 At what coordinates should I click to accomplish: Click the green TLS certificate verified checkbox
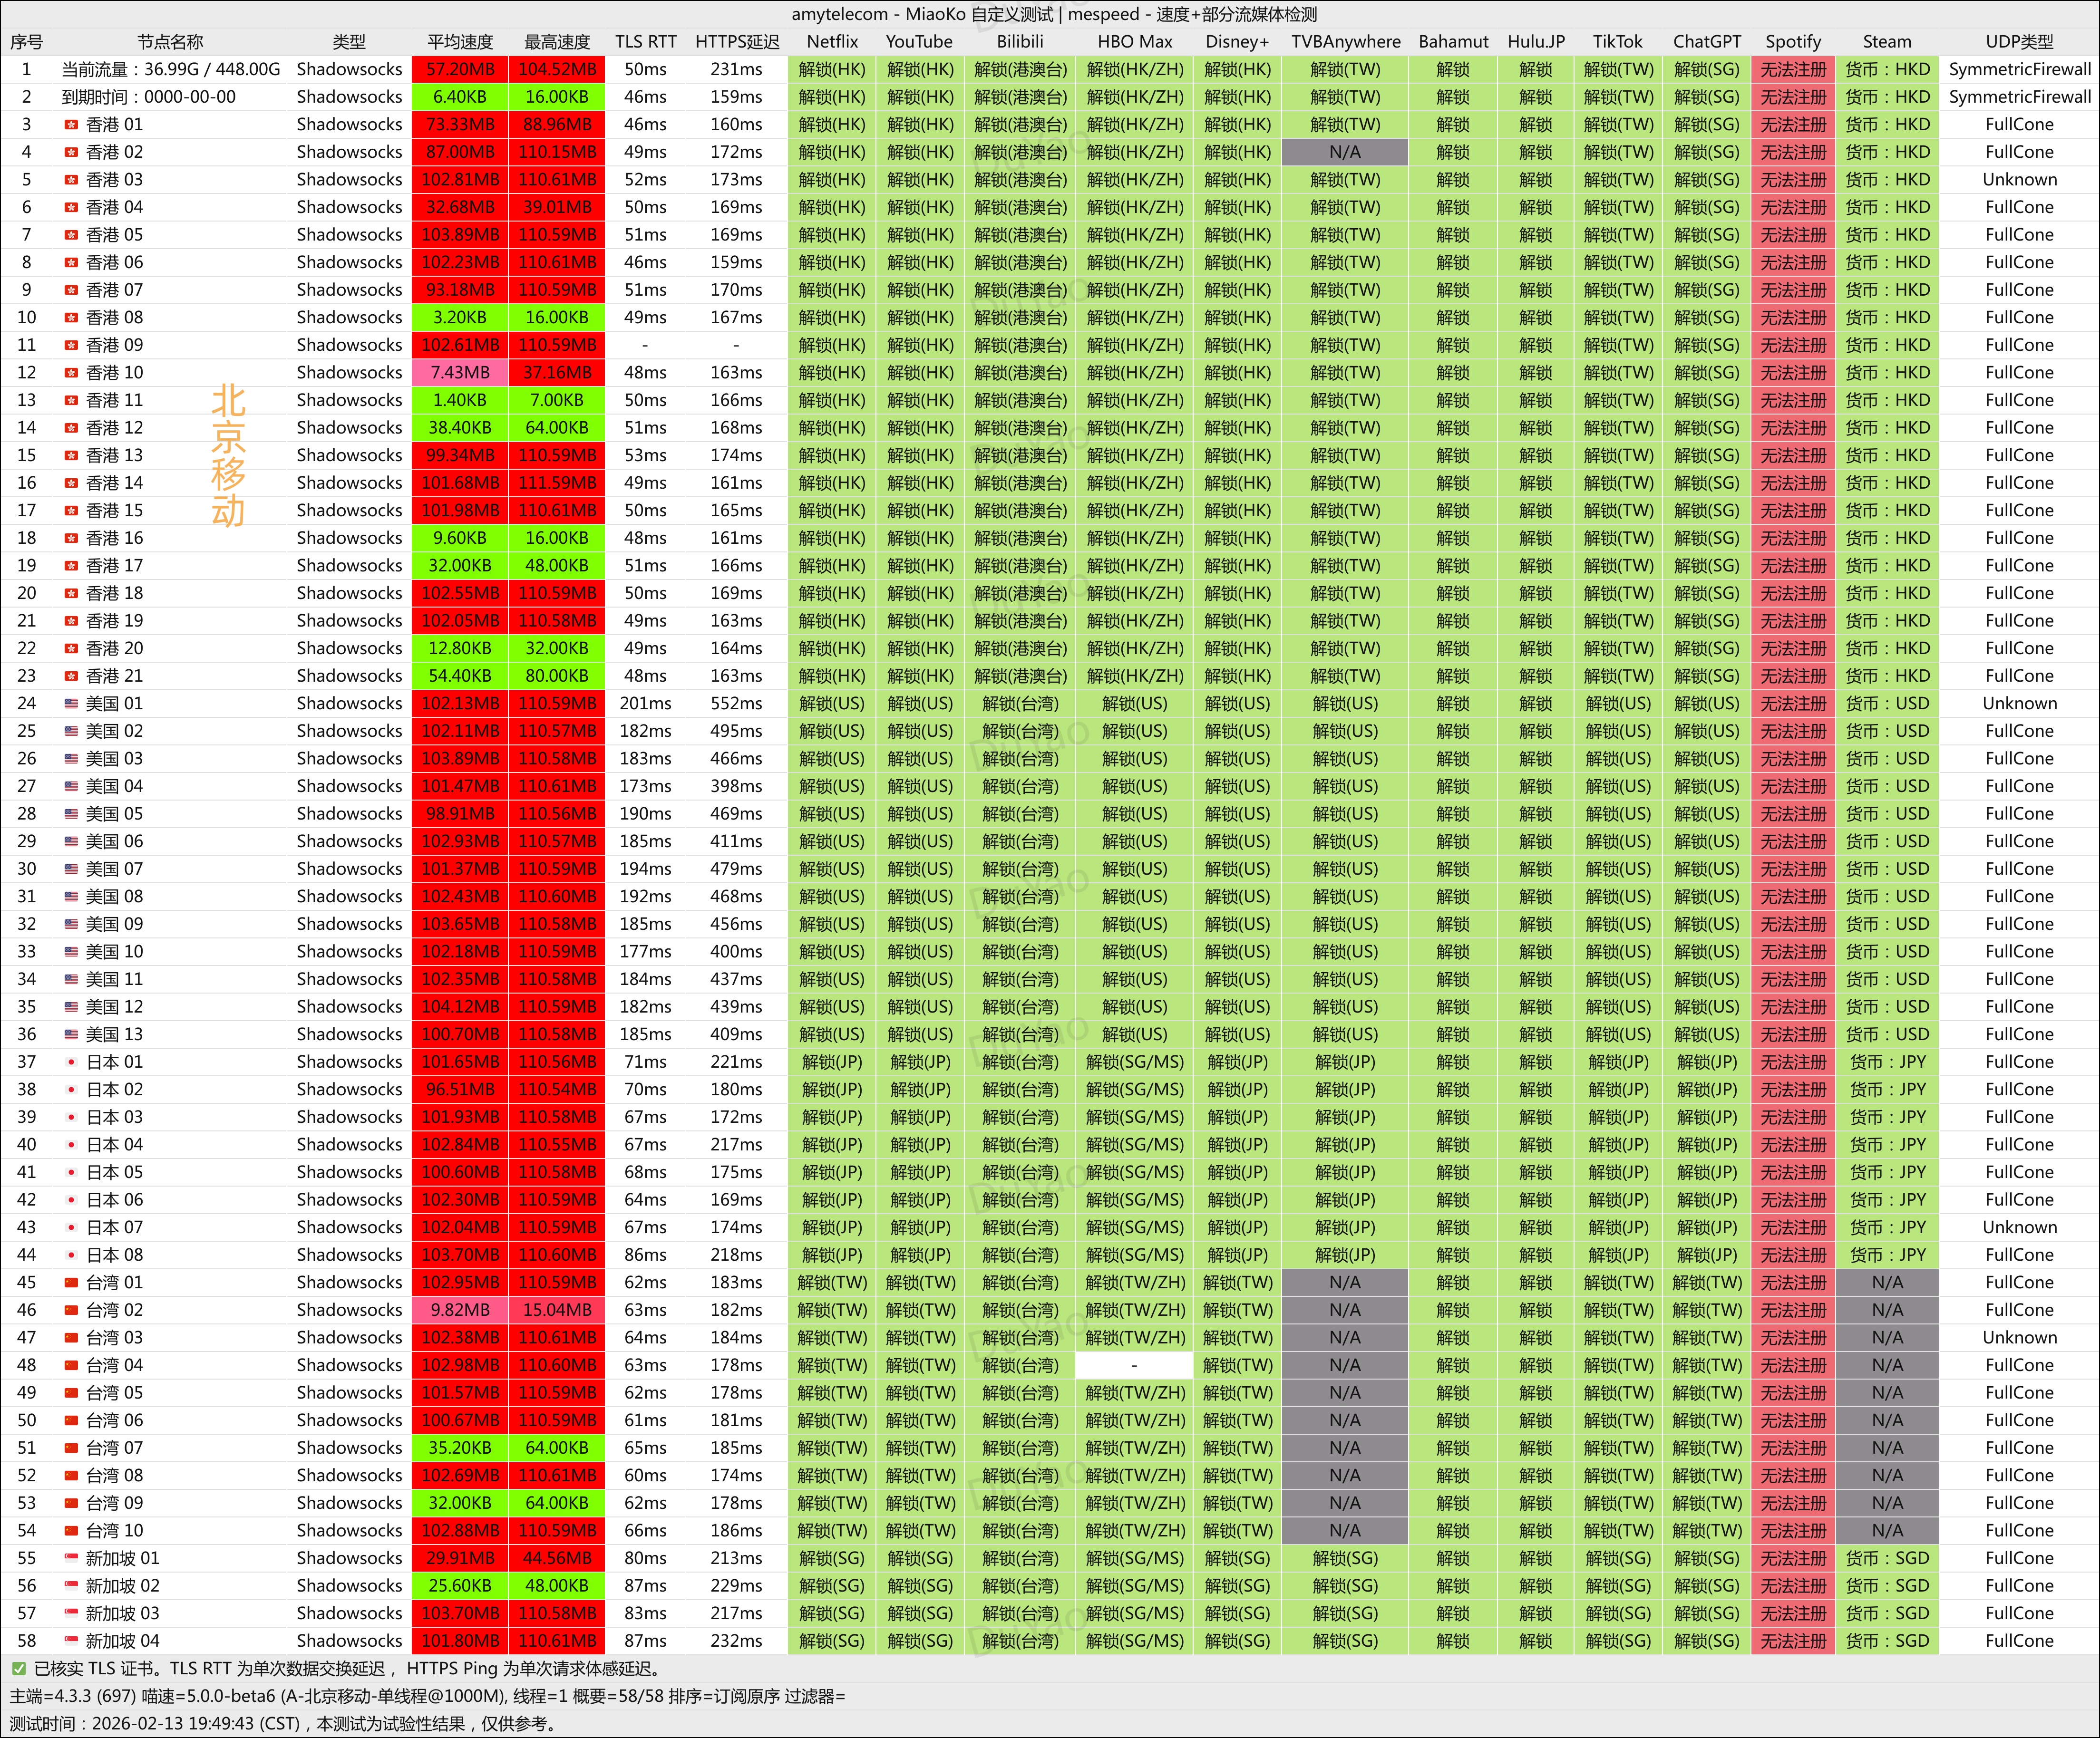tap(18, 1668)
